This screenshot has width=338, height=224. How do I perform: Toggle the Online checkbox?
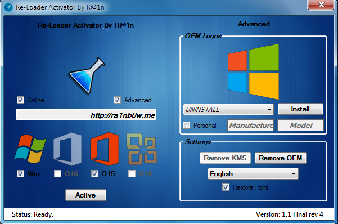tap(20, 100)
